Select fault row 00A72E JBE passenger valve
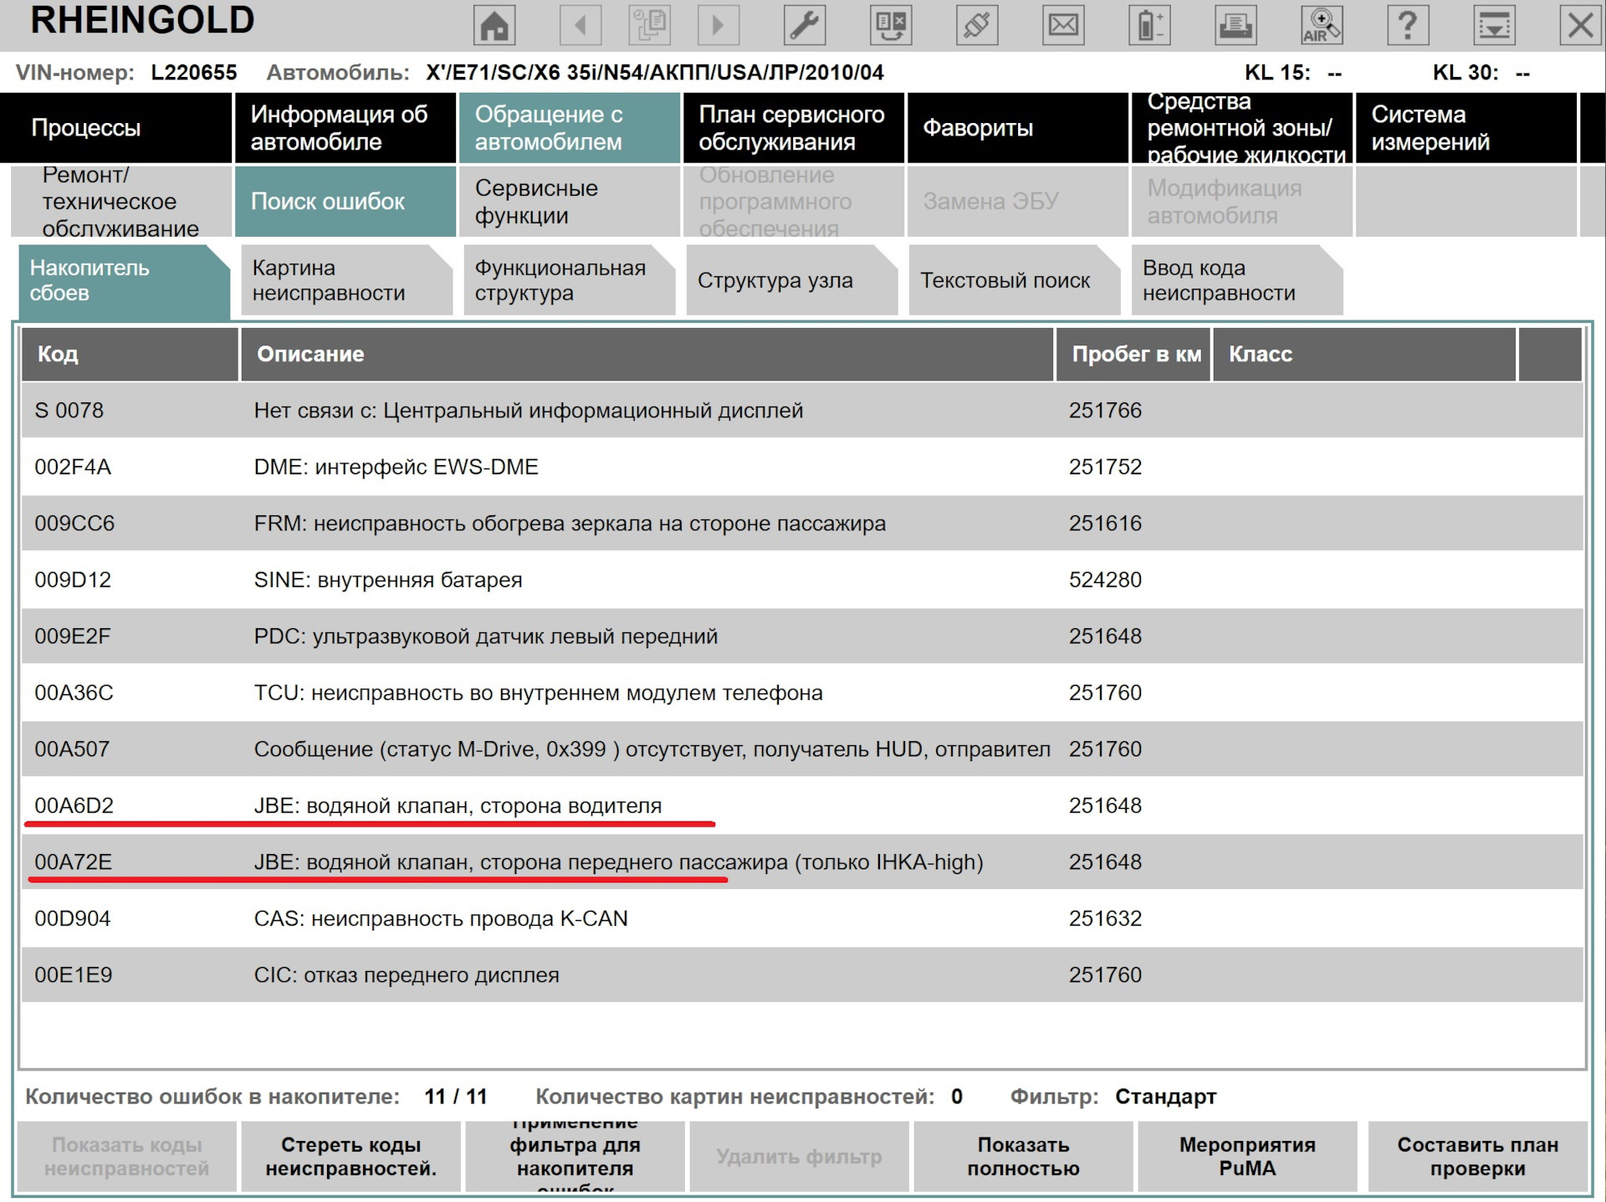The height and width of the screenshot is (1202, 1606). pos(802,862)
